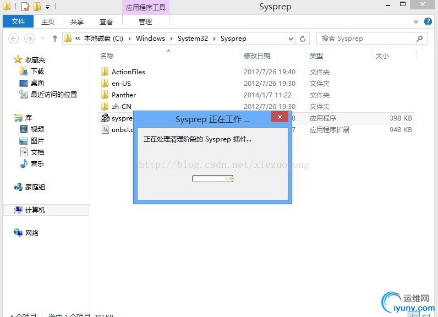Select the zh-CN folder icon
Screen dimensions: 438x317
click(x=105, y=106)
